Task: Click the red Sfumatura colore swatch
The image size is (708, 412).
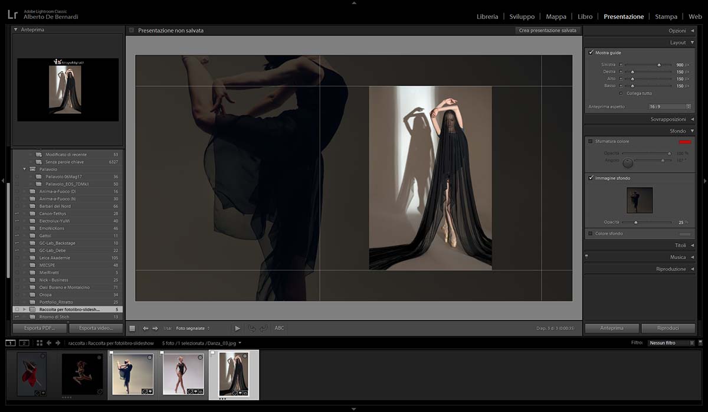Action: click(684, 142)
